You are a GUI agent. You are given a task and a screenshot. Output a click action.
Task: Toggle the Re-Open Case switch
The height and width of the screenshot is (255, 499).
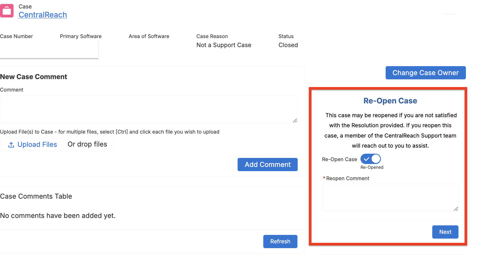coord(371,159)
